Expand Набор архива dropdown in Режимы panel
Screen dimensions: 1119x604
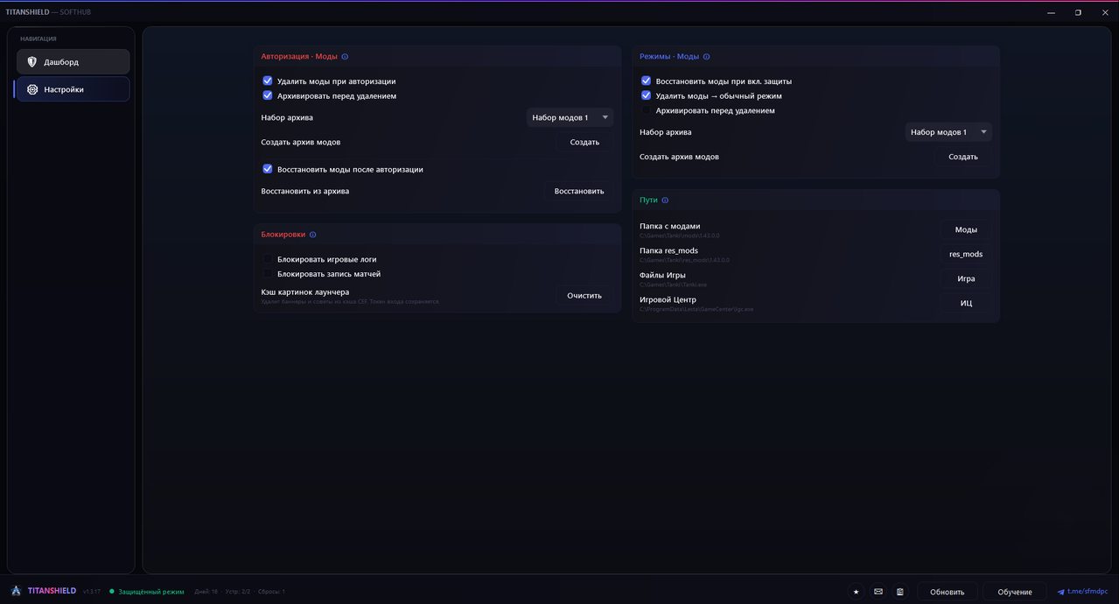(x=948, y=132)
